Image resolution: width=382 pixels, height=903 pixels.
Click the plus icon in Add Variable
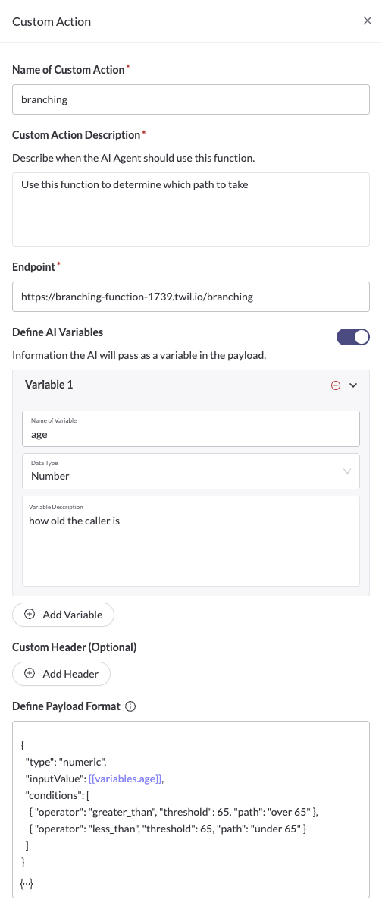coord(29,615)
